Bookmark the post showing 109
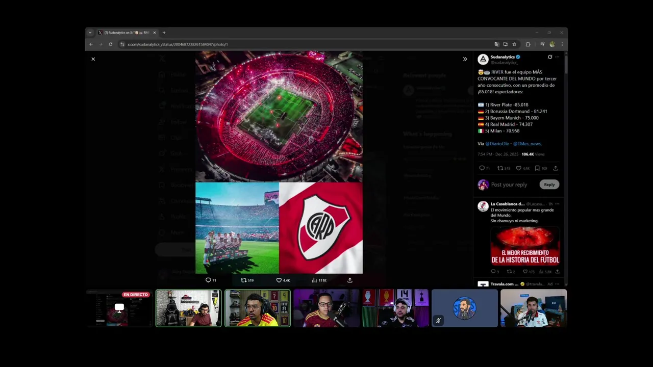The image size is (653, 367). tap(540, 168)
